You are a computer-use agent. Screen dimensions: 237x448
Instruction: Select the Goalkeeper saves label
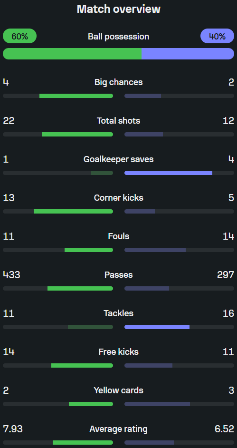118,159
